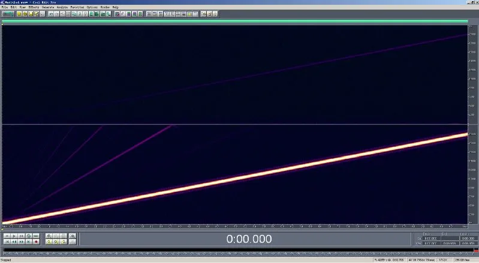Cut selection with scissors toolbar icon

tap(79, 14)
